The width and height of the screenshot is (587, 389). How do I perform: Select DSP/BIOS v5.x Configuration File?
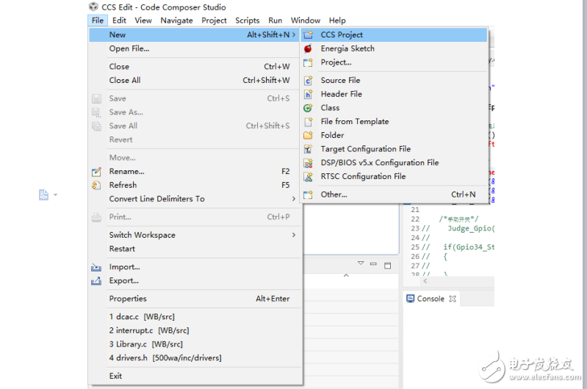(x=379, y=163)
